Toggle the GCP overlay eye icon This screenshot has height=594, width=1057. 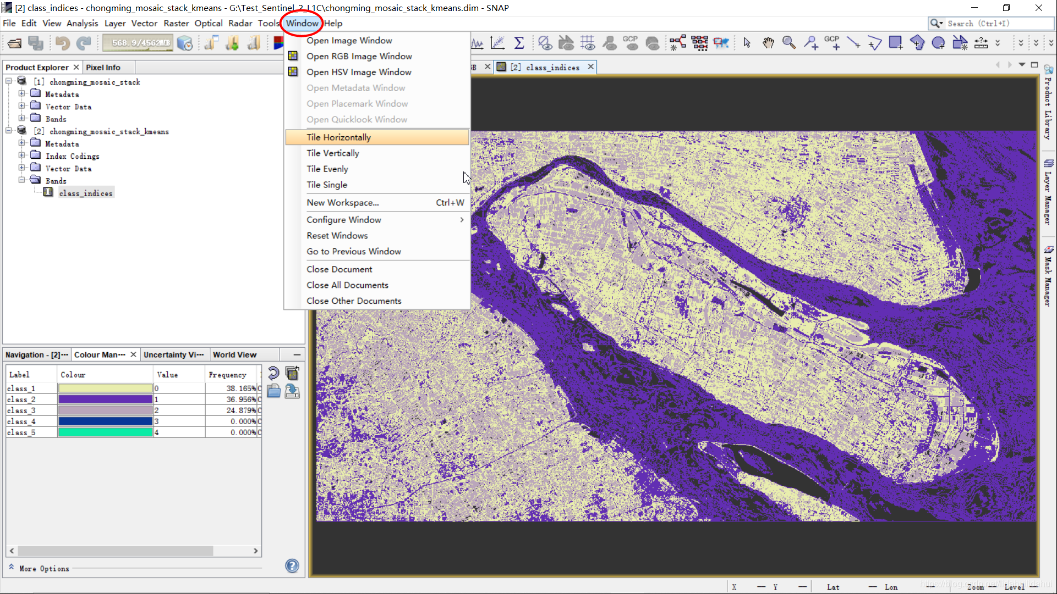click(x=631, y=43)
